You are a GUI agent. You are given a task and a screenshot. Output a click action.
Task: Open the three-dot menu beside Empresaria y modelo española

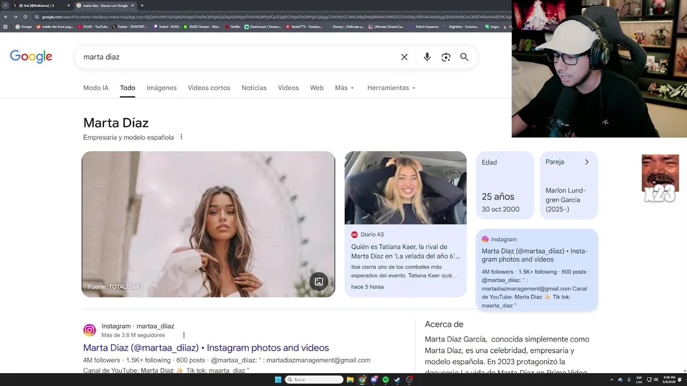click(181, 137)
